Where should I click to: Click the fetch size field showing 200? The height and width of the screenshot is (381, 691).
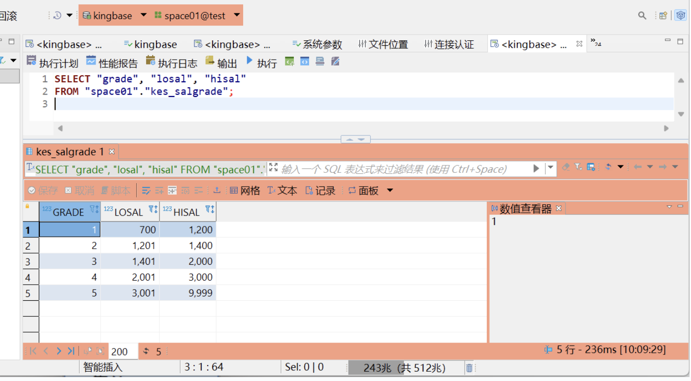tap(123, 351)
